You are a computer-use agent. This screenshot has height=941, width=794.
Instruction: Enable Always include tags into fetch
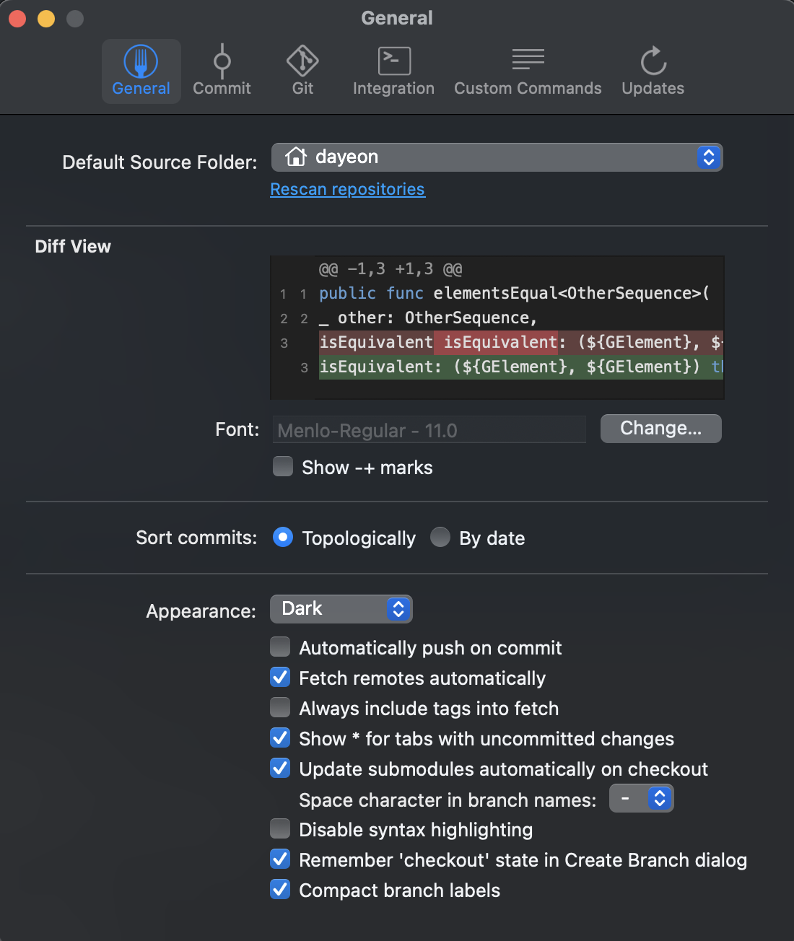pos(280,707)
